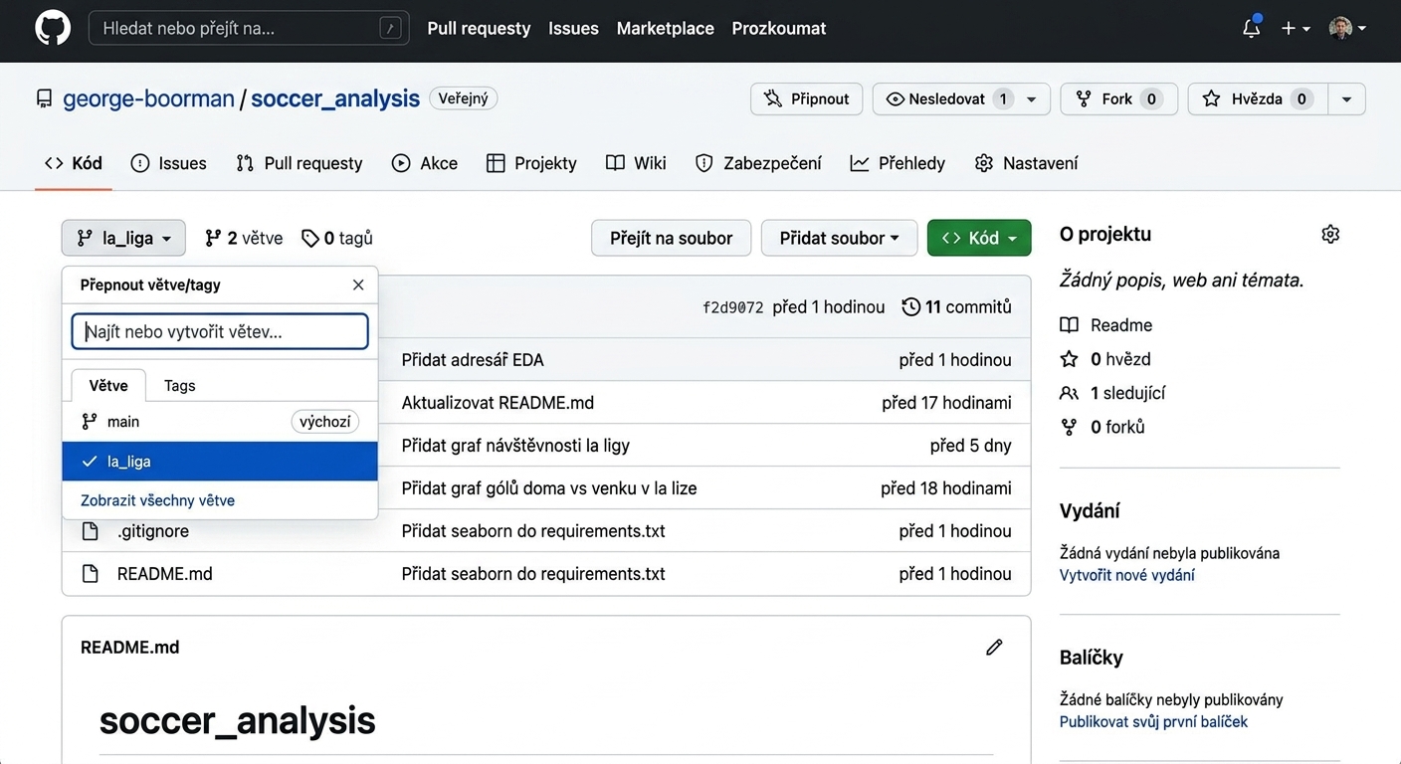The height and width of the screenshot is (764, 1401).
Task: Open commit 'Přidat graf gólů doma vs venku'
Action: tap(549, 488)
